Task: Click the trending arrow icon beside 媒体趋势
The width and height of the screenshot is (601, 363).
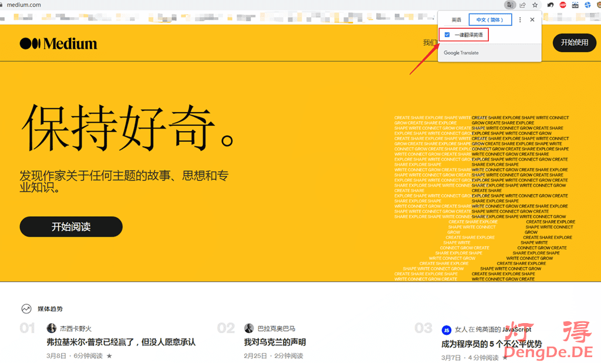Action: [x=26, y=308]
